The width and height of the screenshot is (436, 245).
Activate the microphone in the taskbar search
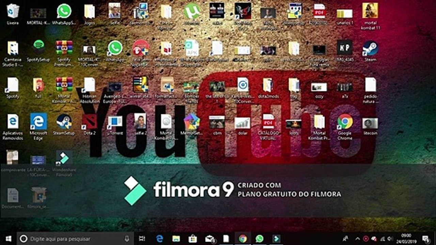point(127,239)
